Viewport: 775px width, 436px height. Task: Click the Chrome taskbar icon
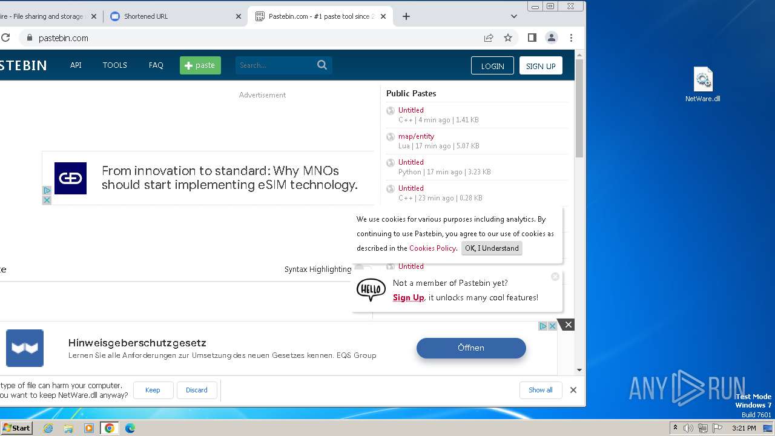point(110,428)
